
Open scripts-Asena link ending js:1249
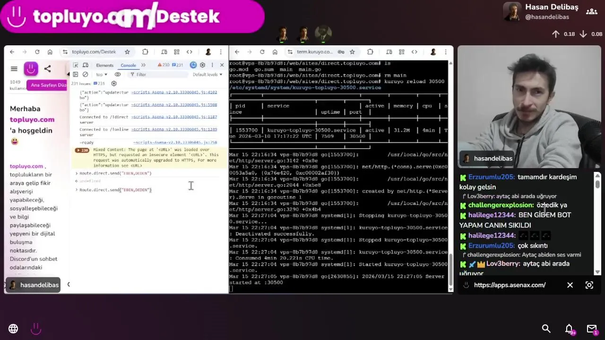point(174,129)
